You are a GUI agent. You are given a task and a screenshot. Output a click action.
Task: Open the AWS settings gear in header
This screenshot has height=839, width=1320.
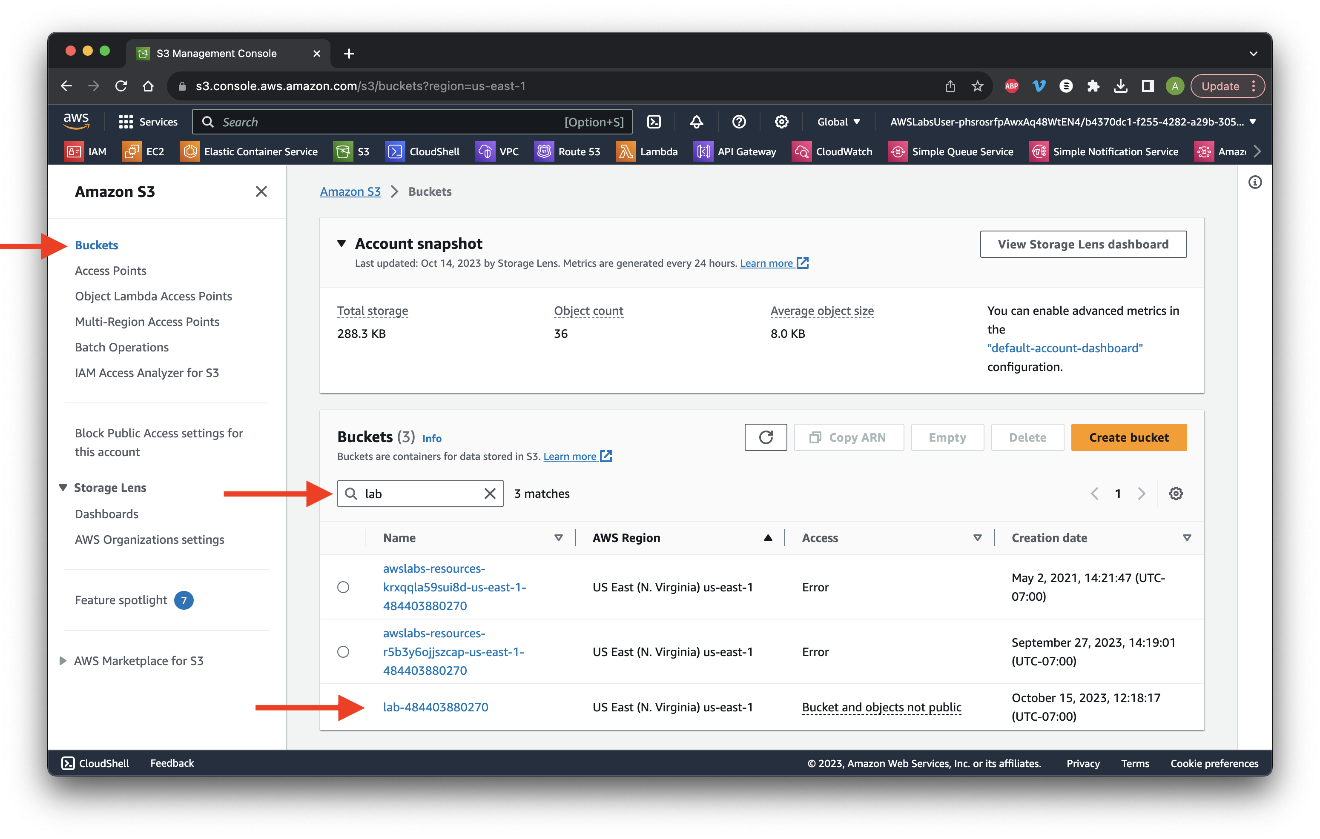781,122
